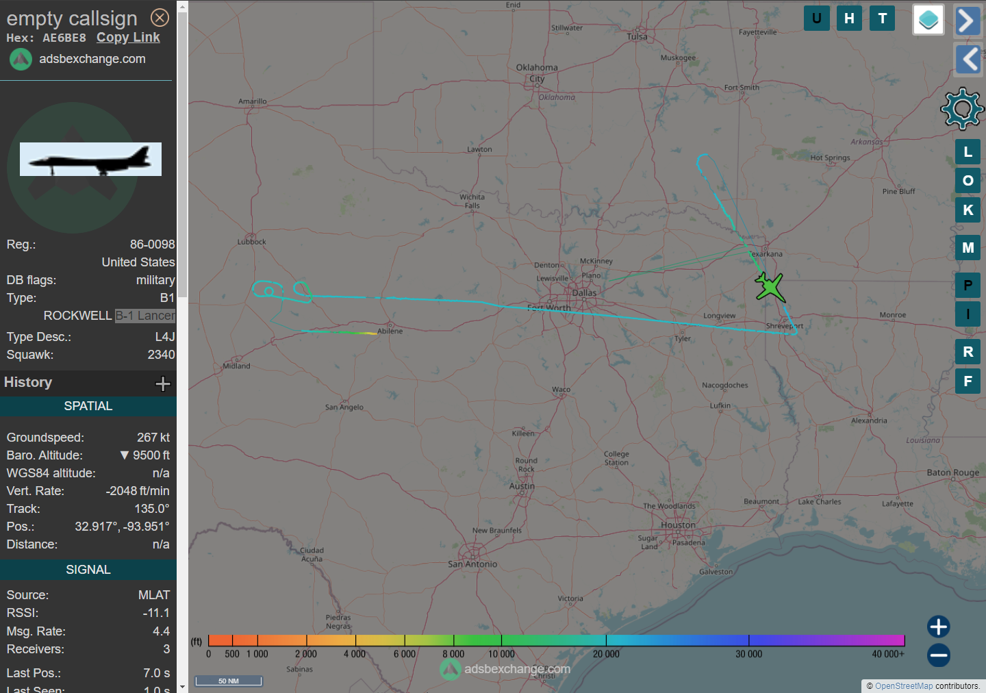
Task: Toggle the M map option button
Action: click(968, 248)
